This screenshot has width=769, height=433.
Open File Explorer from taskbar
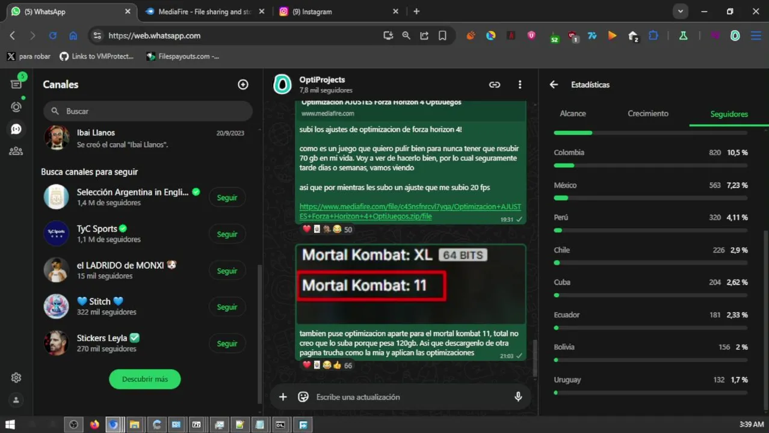135,425
